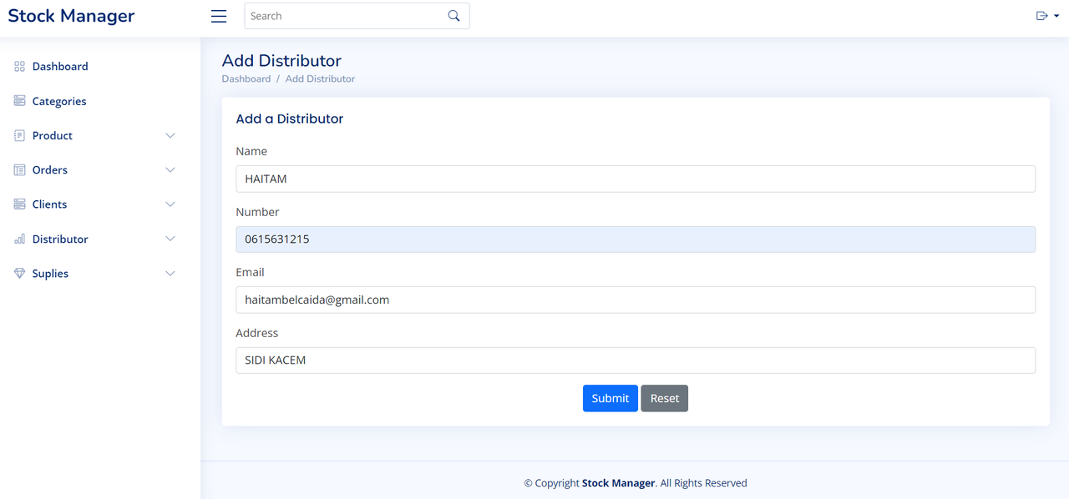Go to Dashboard via breadcrumb link
The height and width of the screenshot is (499, 1069).
pos(246,78)
